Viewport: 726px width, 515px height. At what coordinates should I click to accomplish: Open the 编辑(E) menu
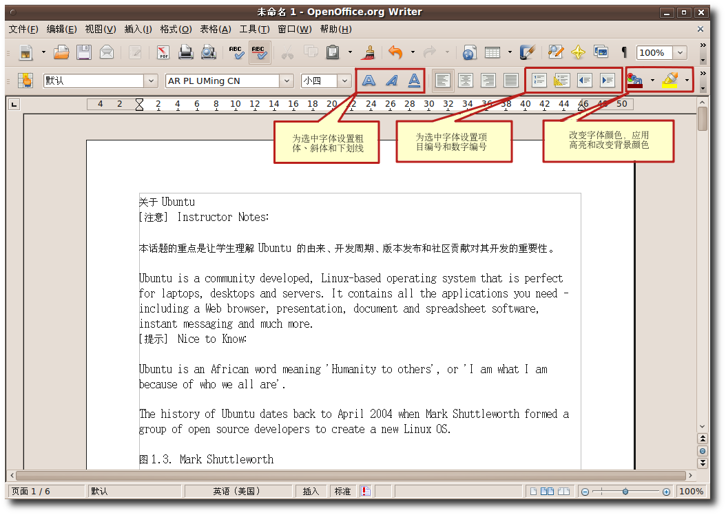(x=61, y=29)
